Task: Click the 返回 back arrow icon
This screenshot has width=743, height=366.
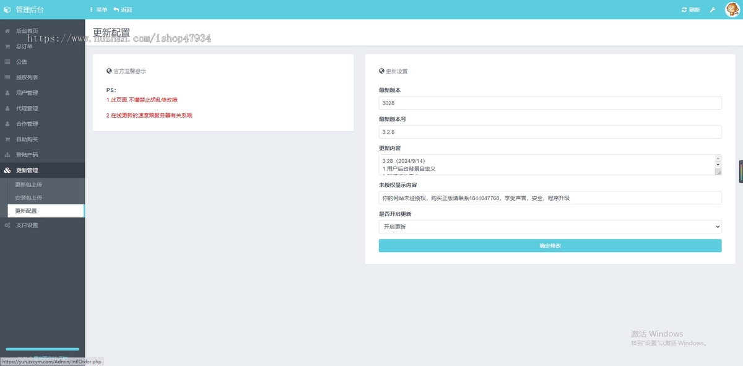Action: (x=116, y=10)
